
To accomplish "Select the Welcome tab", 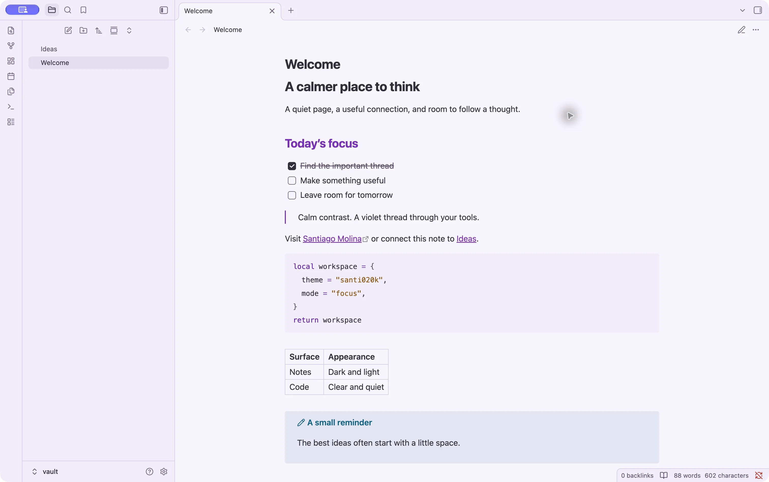I will [230, 11].
